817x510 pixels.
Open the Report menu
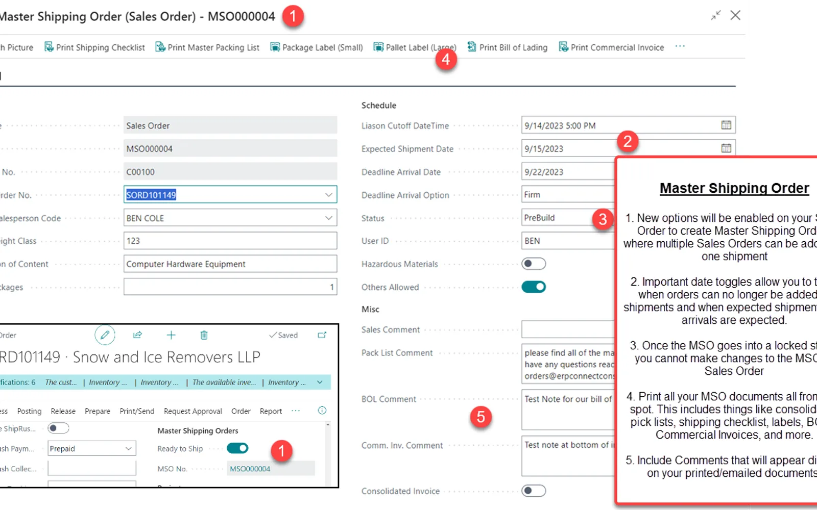(271, 411)
